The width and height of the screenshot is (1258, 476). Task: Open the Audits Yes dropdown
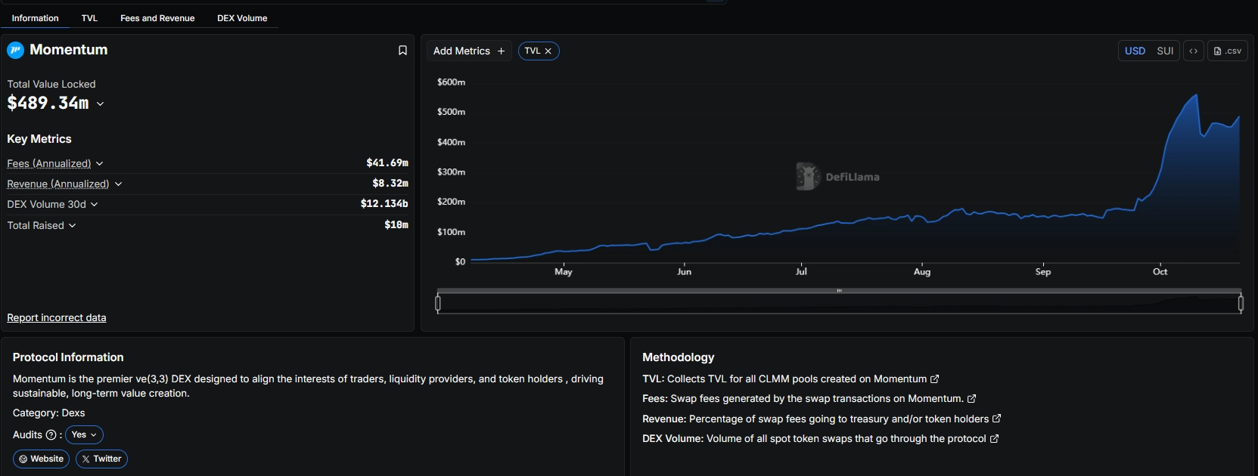84,435
